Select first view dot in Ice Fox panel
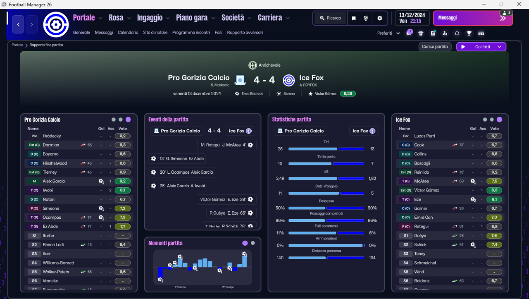The height and width of the screenshot is (299, 529). coord(485,120)
